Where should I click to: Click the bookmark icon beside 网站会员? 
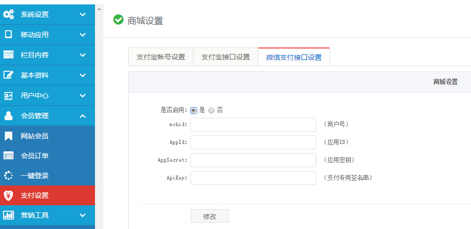(8, 136)
